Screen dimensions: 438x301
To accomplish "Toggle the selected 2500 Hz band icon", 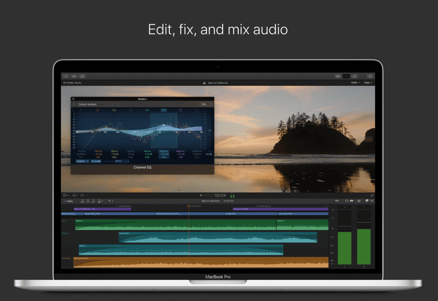I will tap(164, 110).
